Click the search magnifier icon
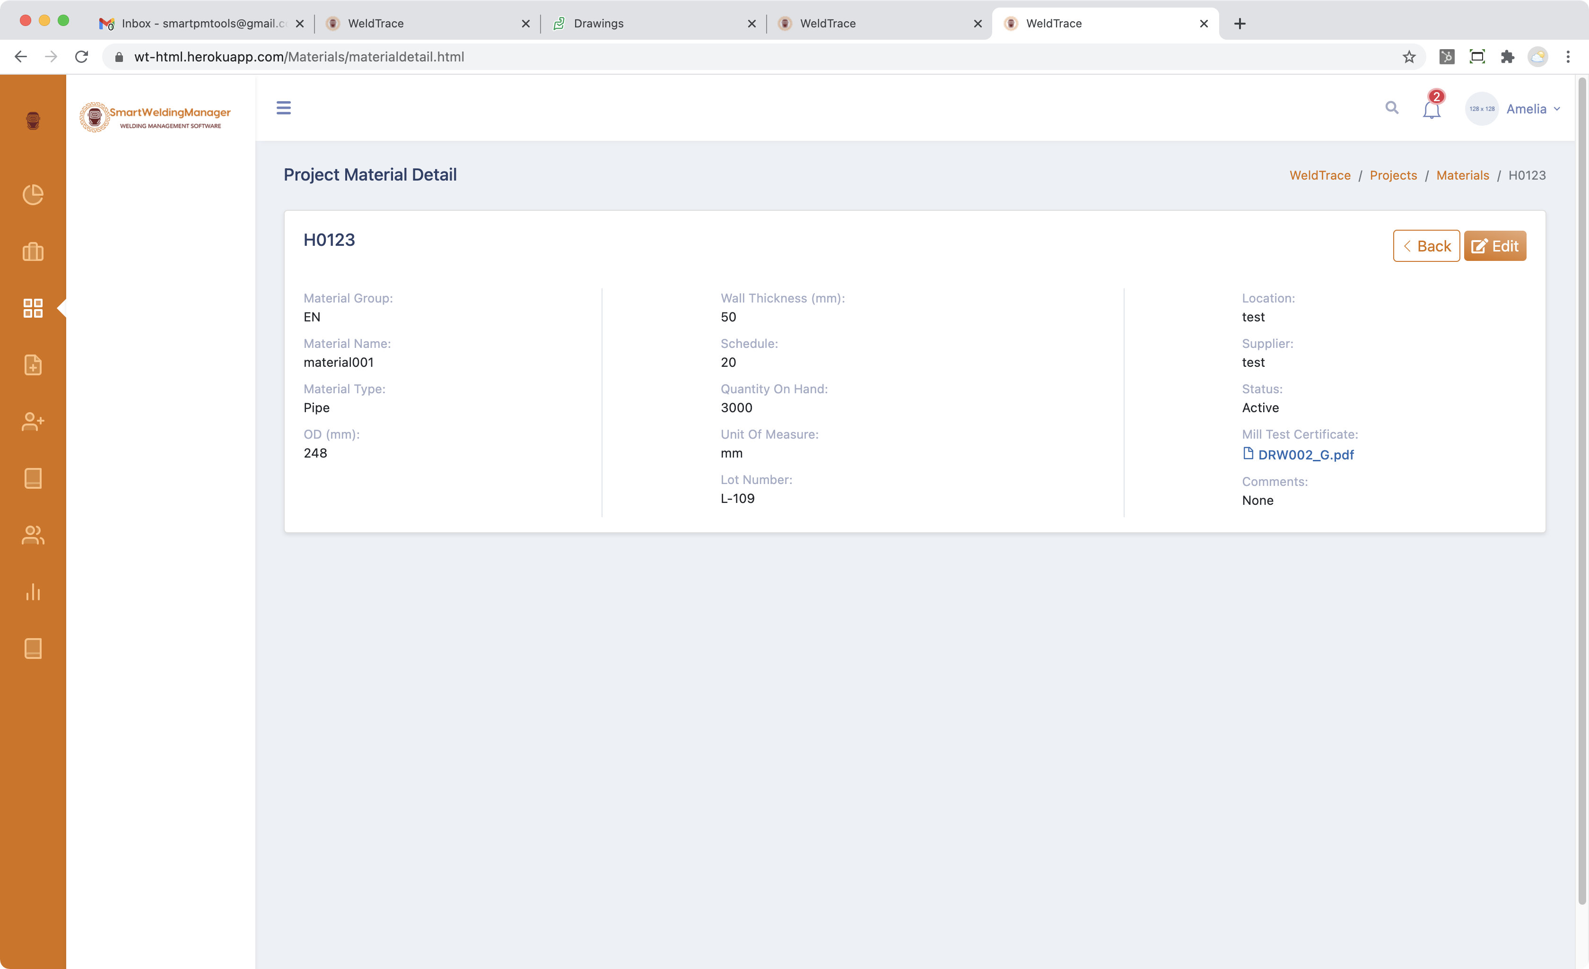The height and width of the screenshot is (969, 1589). (1392, 108)
